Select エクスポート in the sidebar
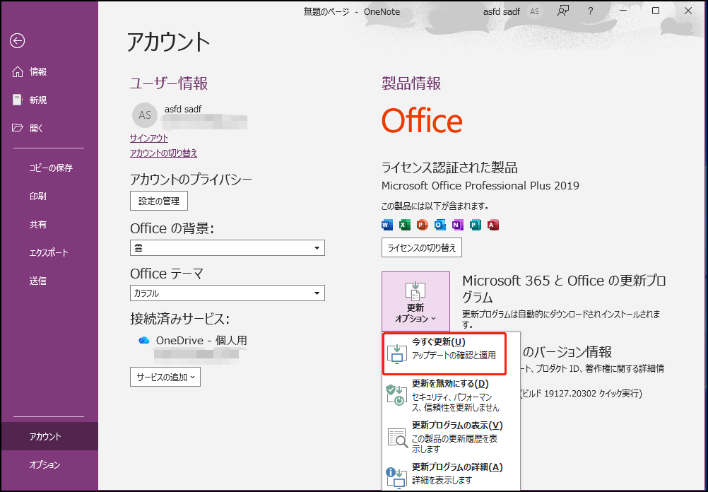The width and height of the screenshot is (708, 492). [49, 252]
